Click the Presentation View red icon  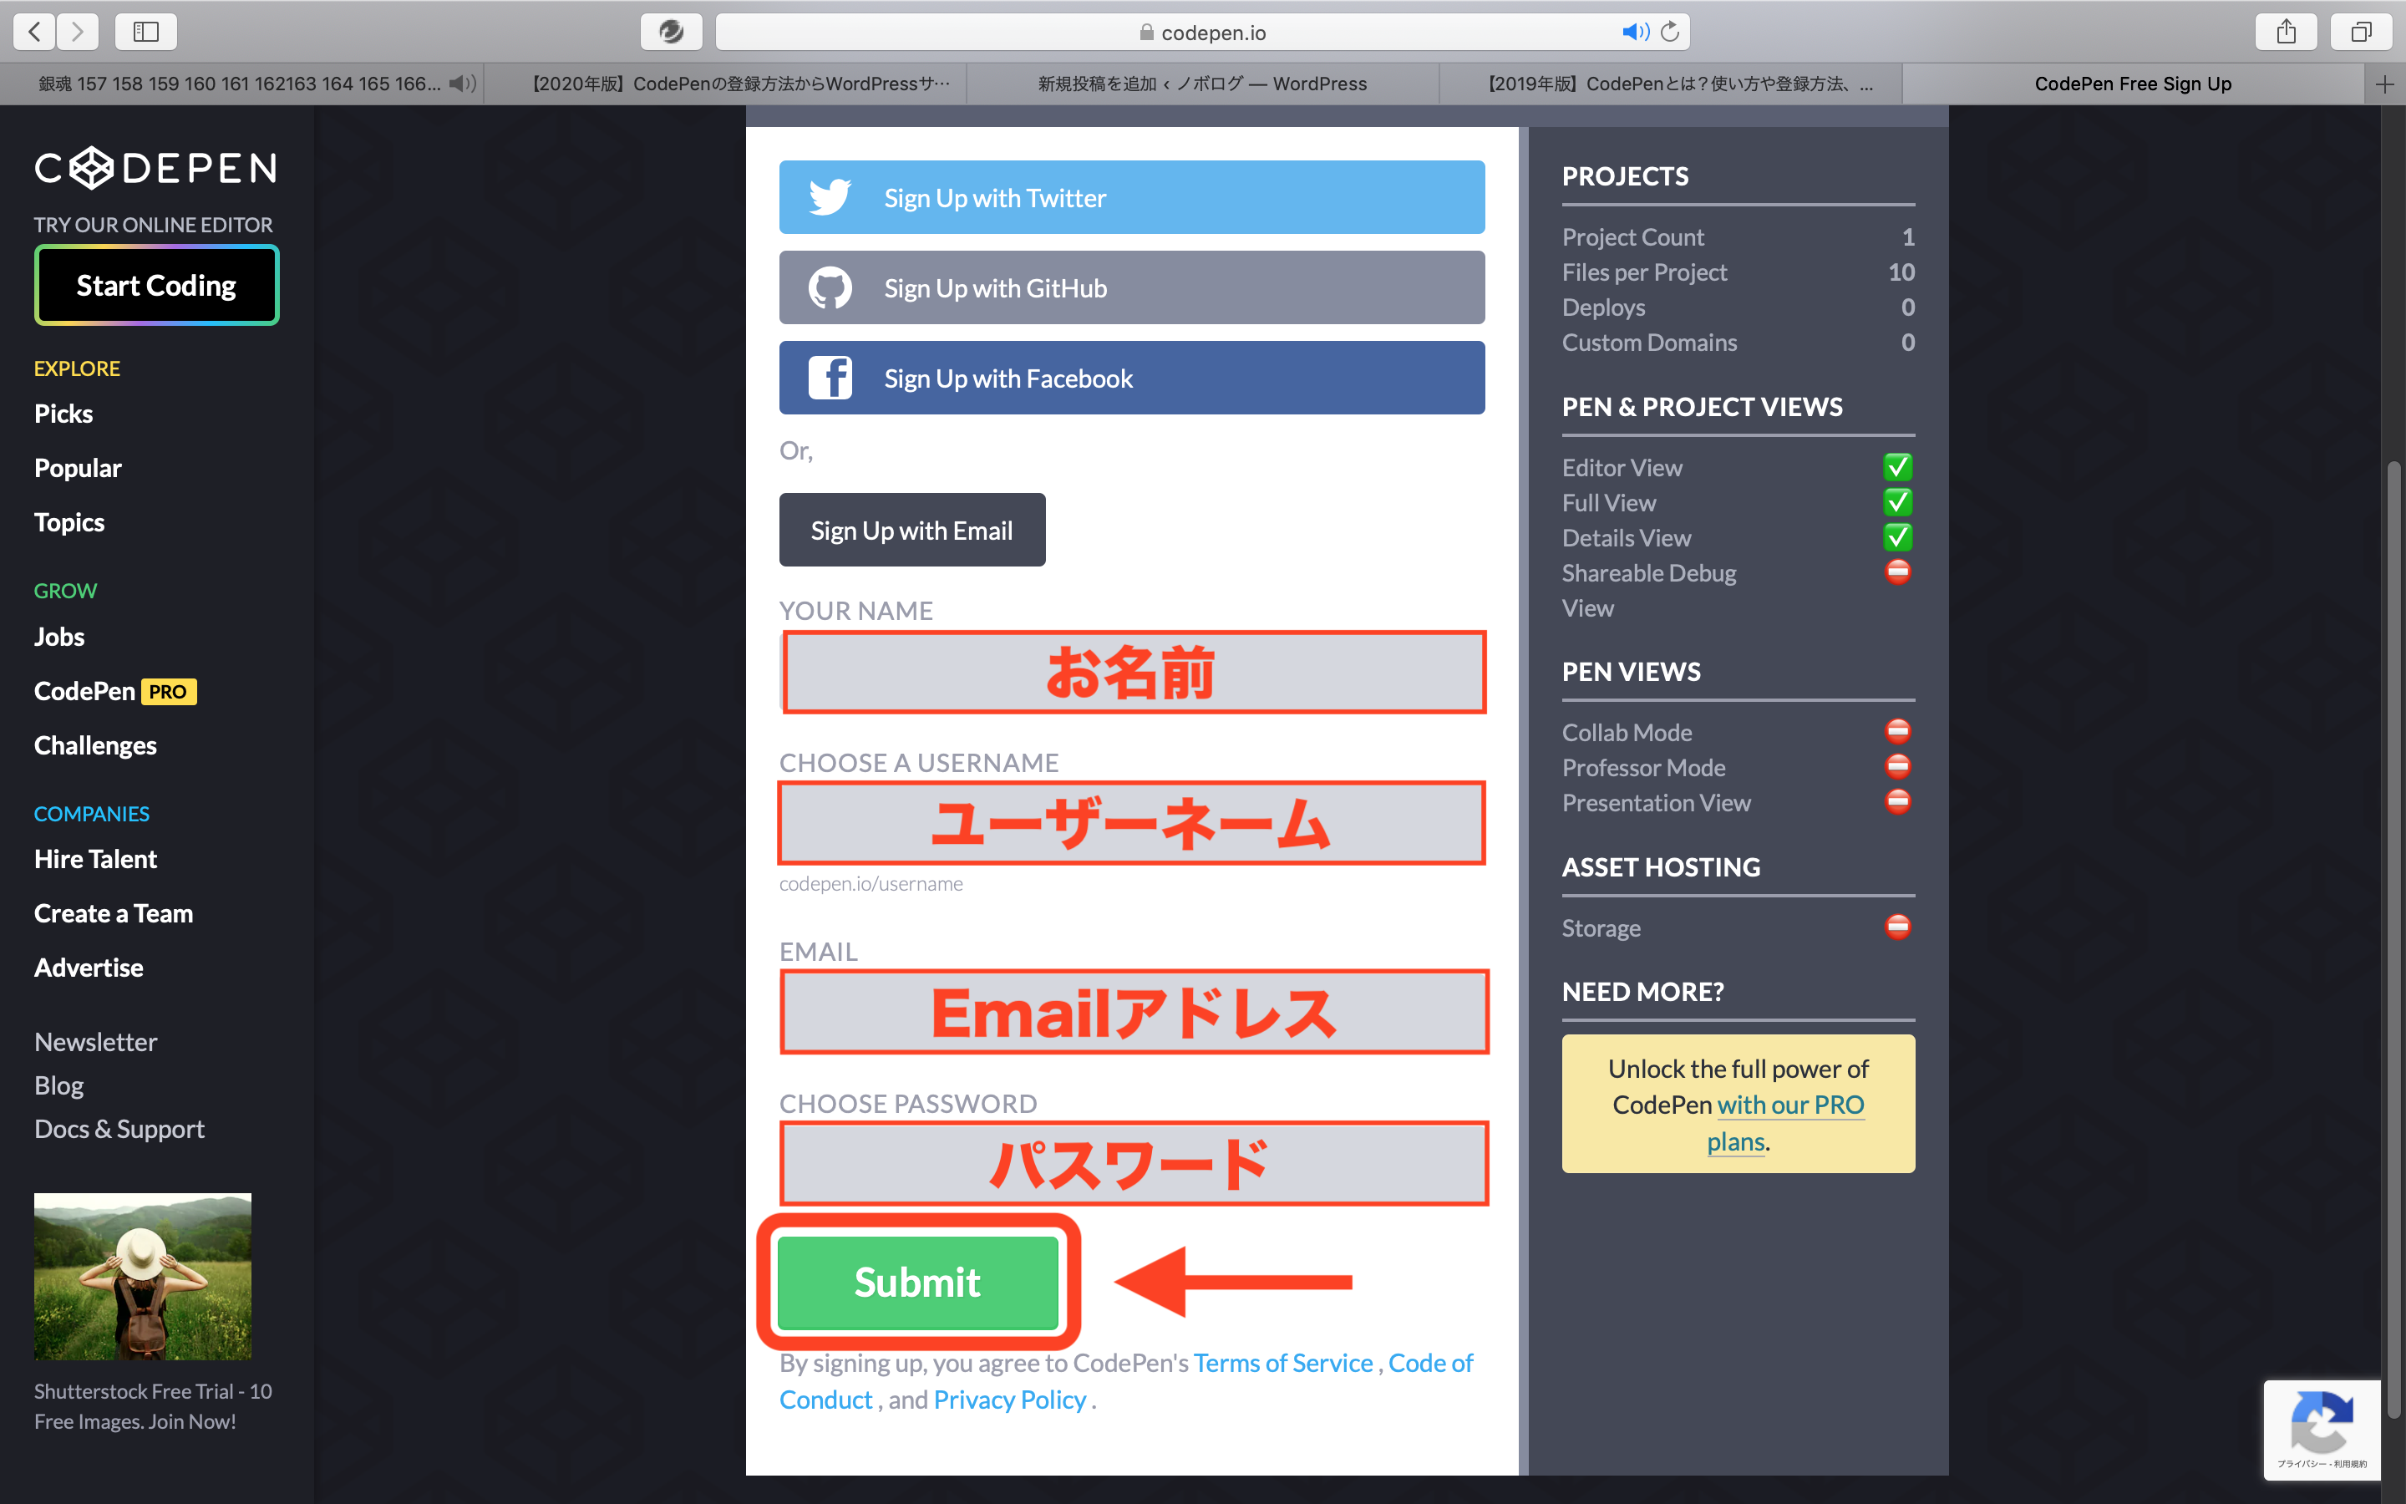point(1898,802)
